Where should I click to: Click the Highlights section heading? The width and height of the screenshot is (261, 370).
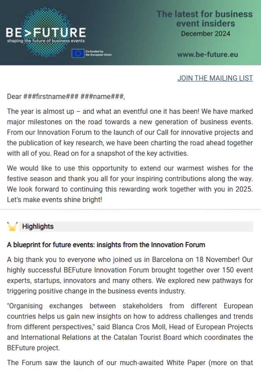pos(38,227)
